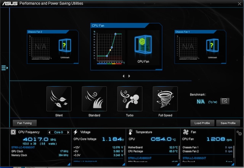Expand the left side menu panel
244x168 pixels.
pos(4,68)
